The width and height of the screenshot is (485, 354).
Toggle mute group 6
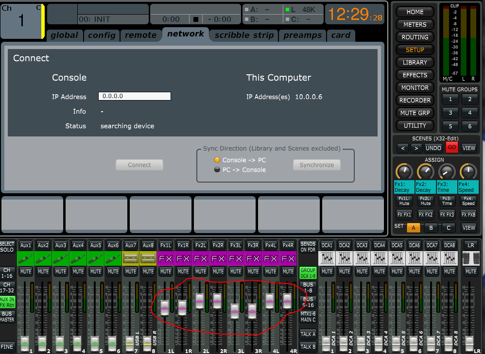pyautogui.click(x=470, y=126)
